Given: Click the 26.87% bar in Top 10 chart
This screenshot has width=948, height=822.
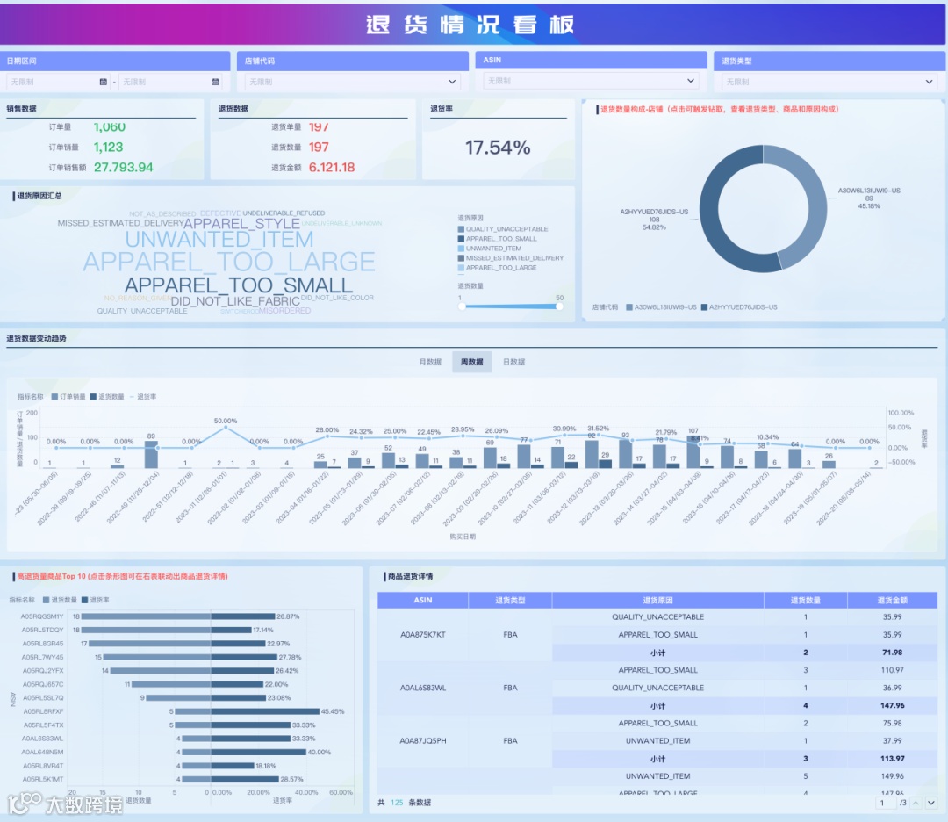Looking at the screenshot, I should tap(242, 616).
